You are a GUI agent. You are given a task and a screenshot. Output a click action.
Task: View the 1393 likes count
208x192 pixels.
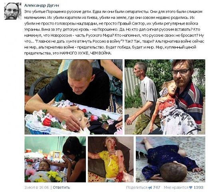coord(198,187)
